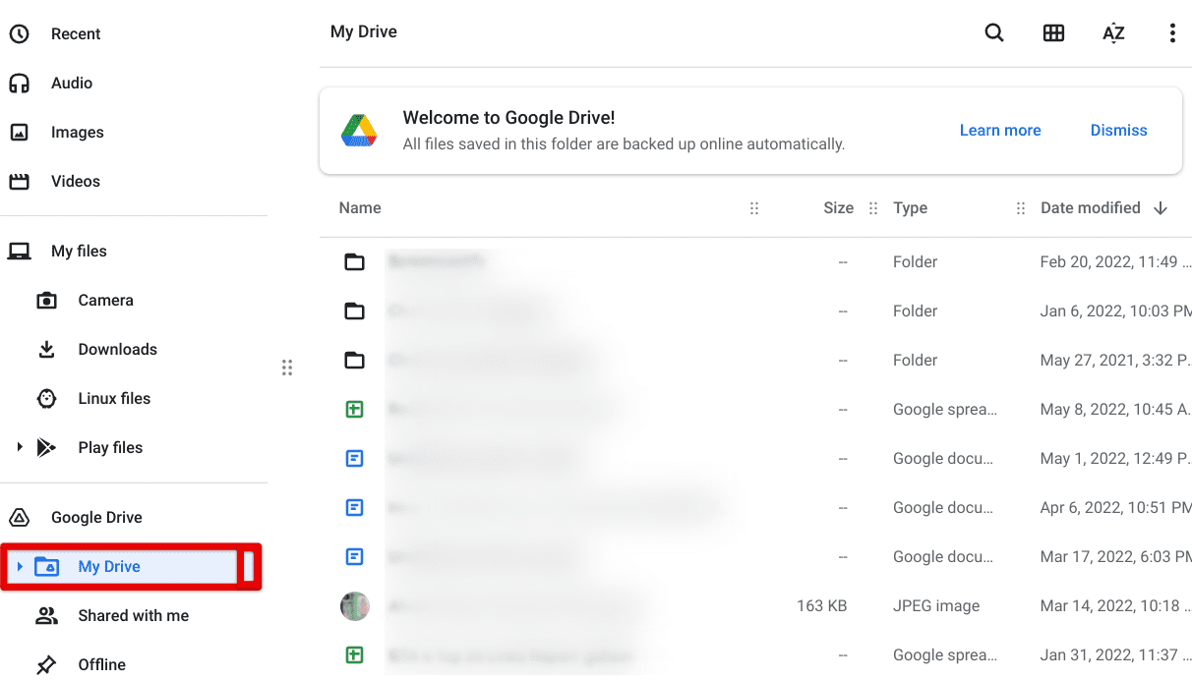This screenshot has width=1192, height=680.
Task: Open the AZ sort options
Action: (1113, 32)
